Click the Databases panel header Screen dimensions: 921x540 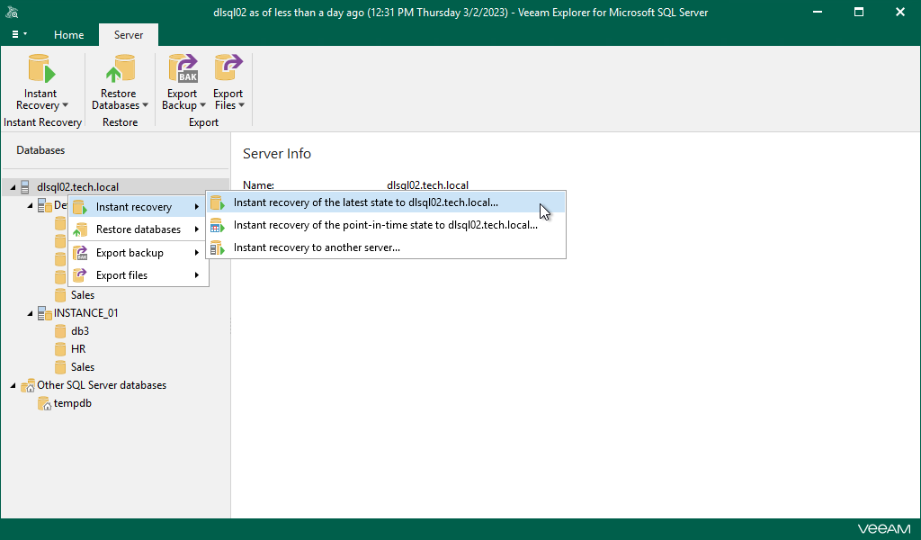point(40,150)
